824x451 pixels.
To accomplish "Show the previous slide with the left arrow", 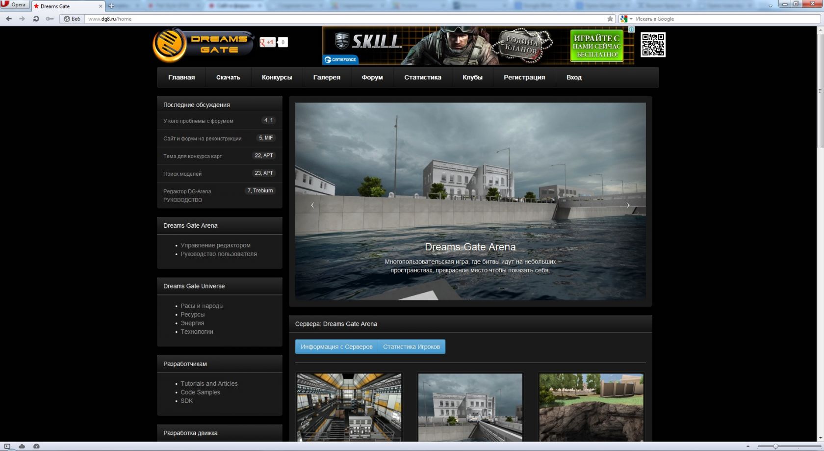I will [312, 206].
